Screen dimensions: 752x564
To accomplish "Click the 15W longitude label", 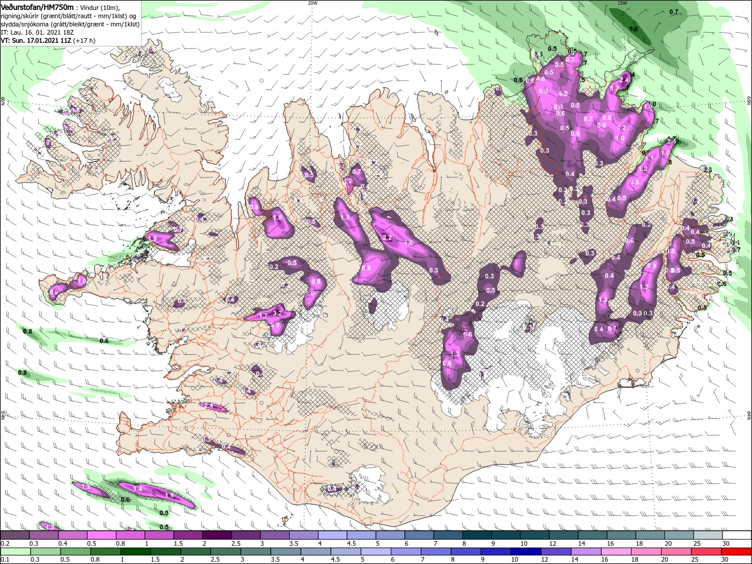I will tap(622, 3).
